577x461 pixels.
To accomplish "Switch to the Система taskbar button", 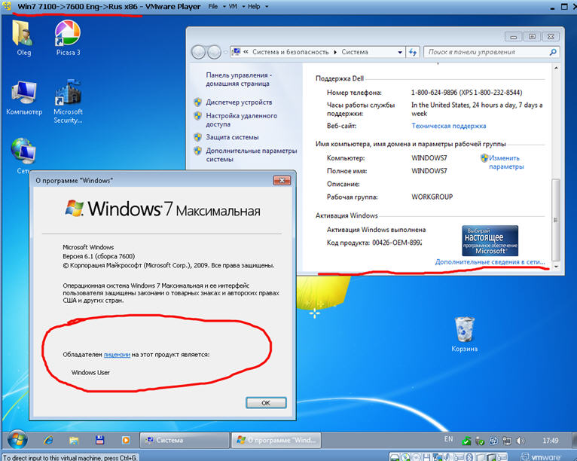I will (x=184, y=440).
